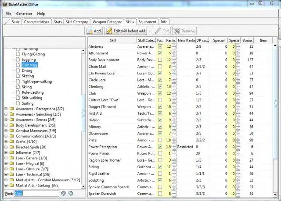Click the Remove button

[x=184, y=31]
